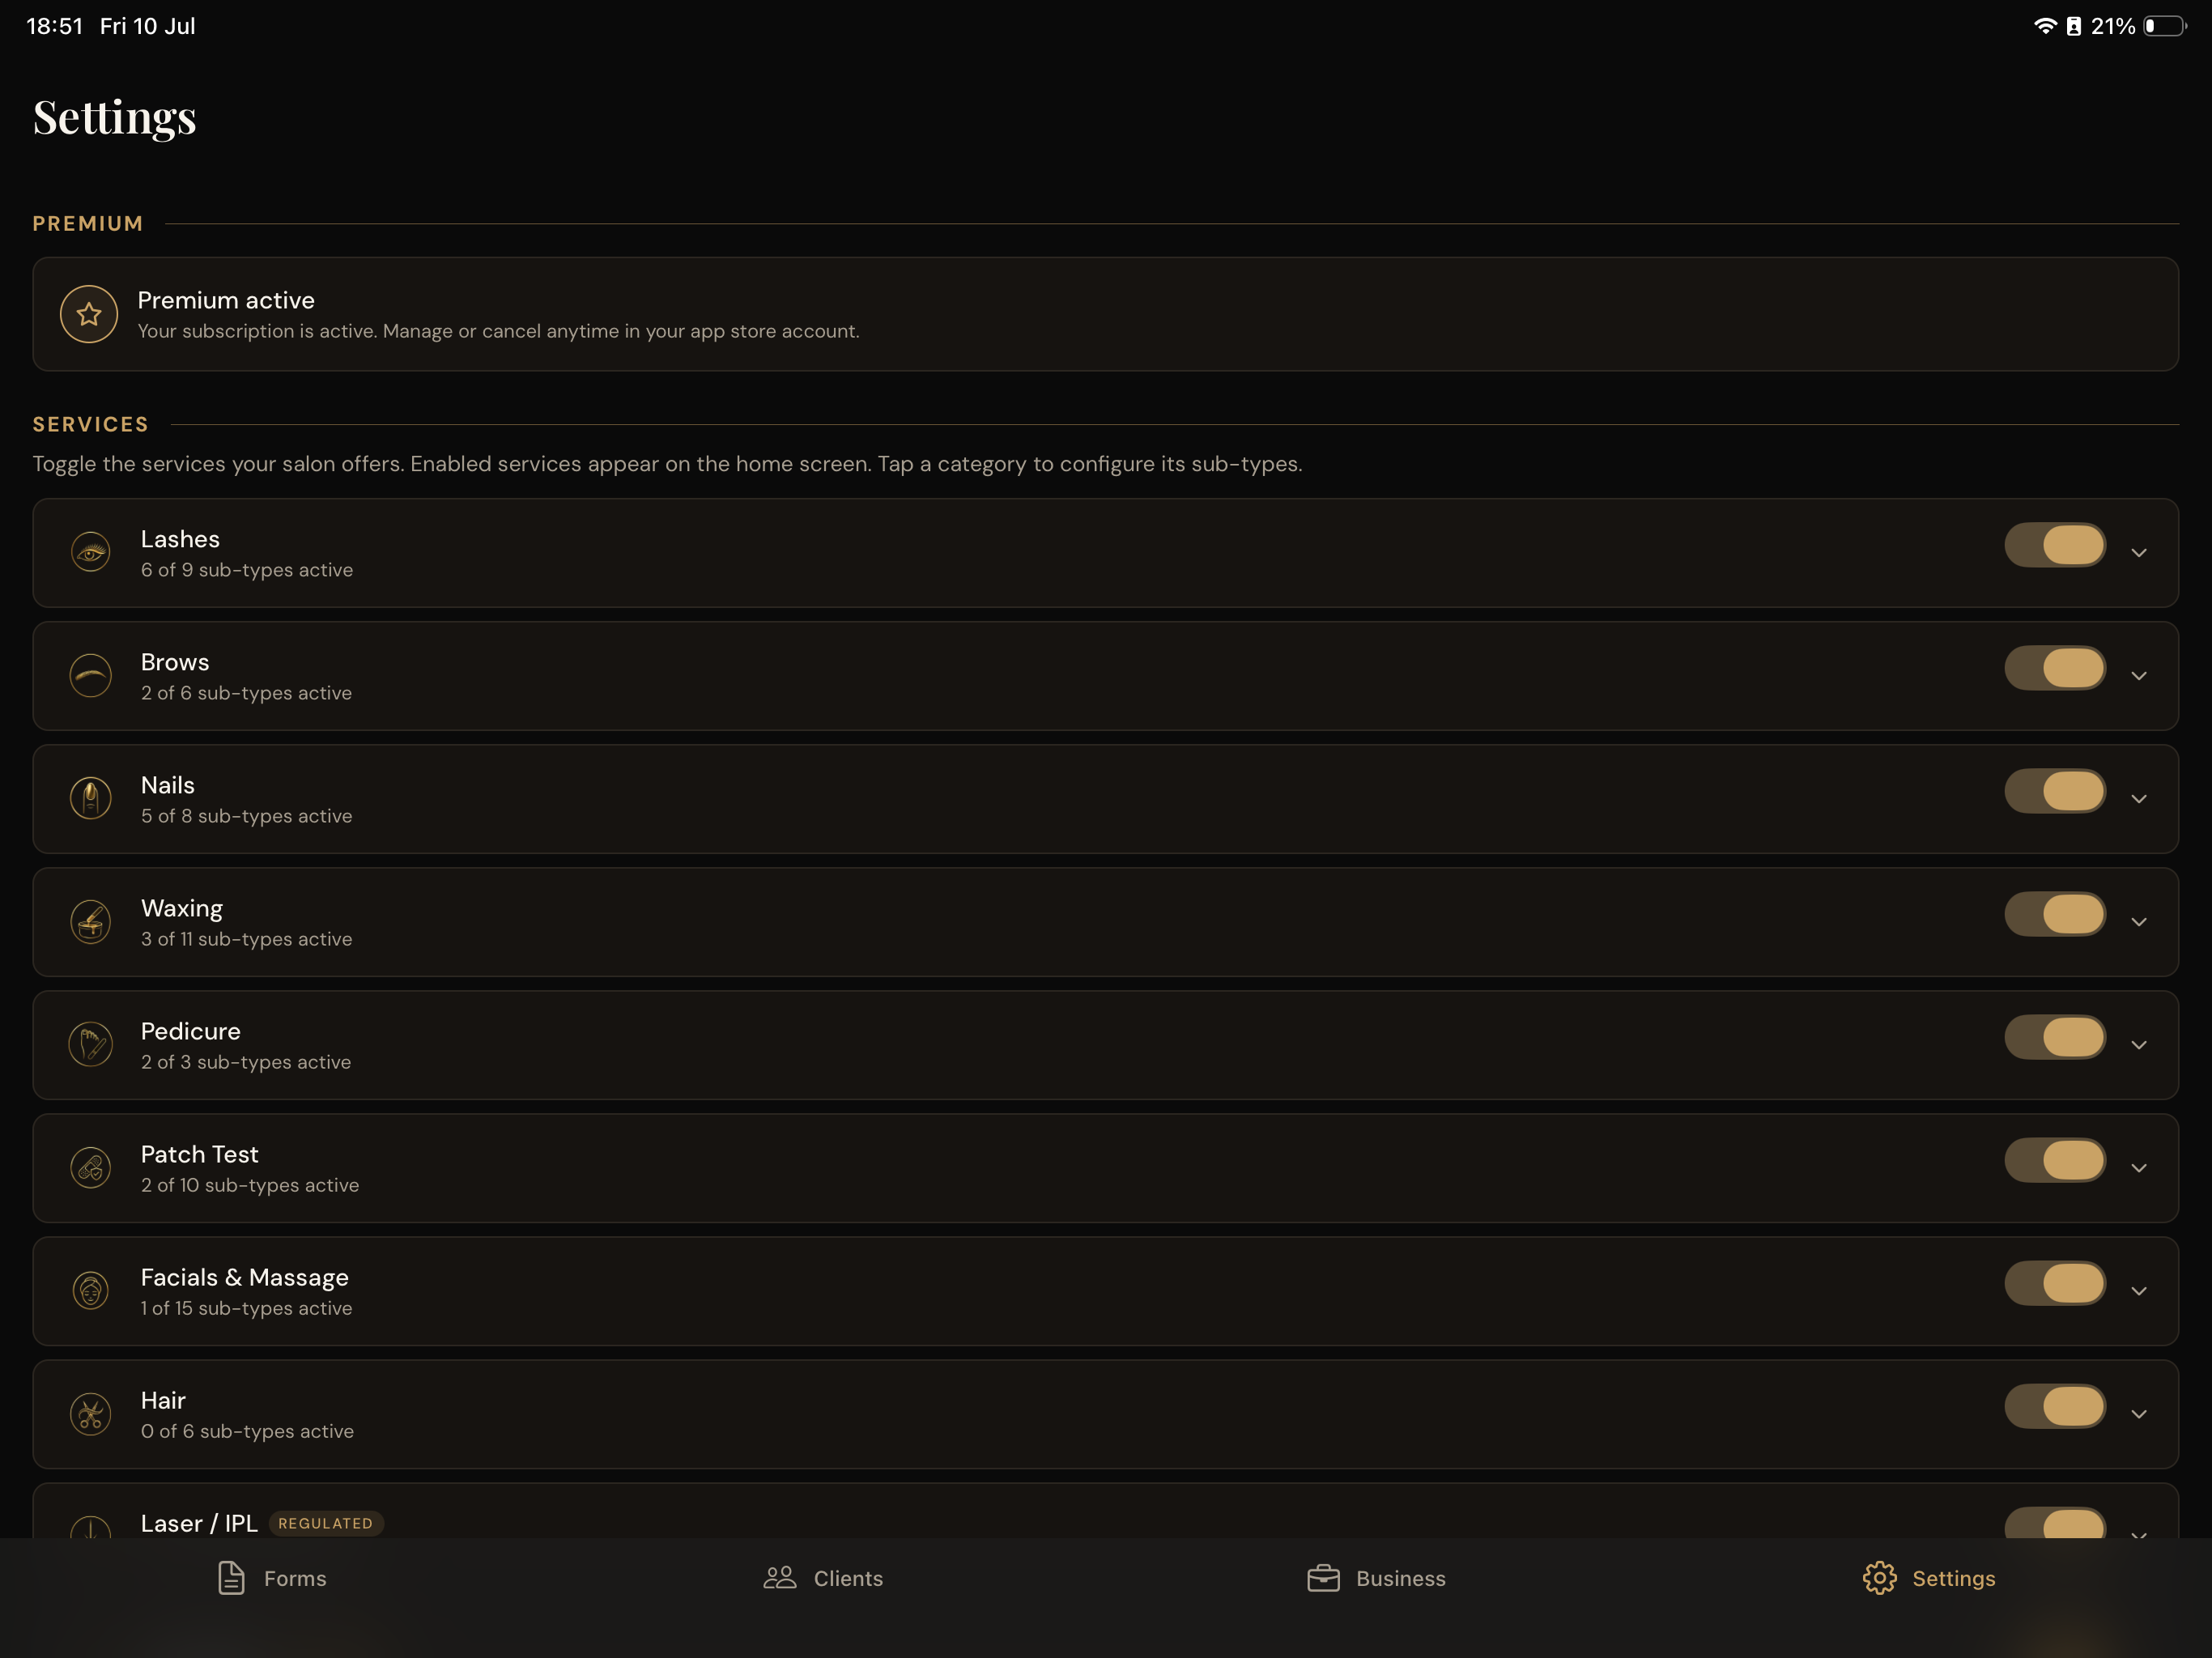The width and height of the screenshot is (2212, 1658).
Task: Click the Patch Test bandage icon
Action: pyautogui.click(x=91, y=1167)
